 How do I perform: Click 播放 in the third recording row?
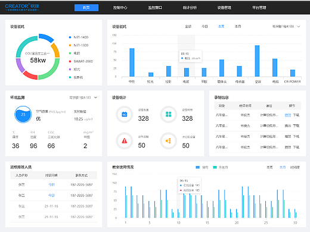pyautogui.click(x=288, y=136)
